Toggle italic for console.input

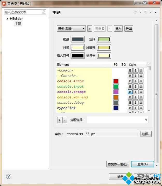[x=136, y=87]
